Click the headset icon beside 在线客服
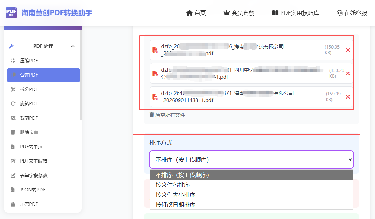 point(340,13)
